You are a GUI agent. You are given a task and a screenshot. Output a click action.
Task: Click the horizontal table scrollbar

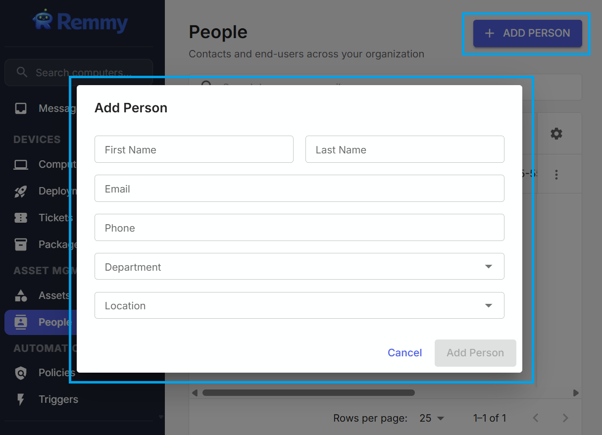point(308,392)
